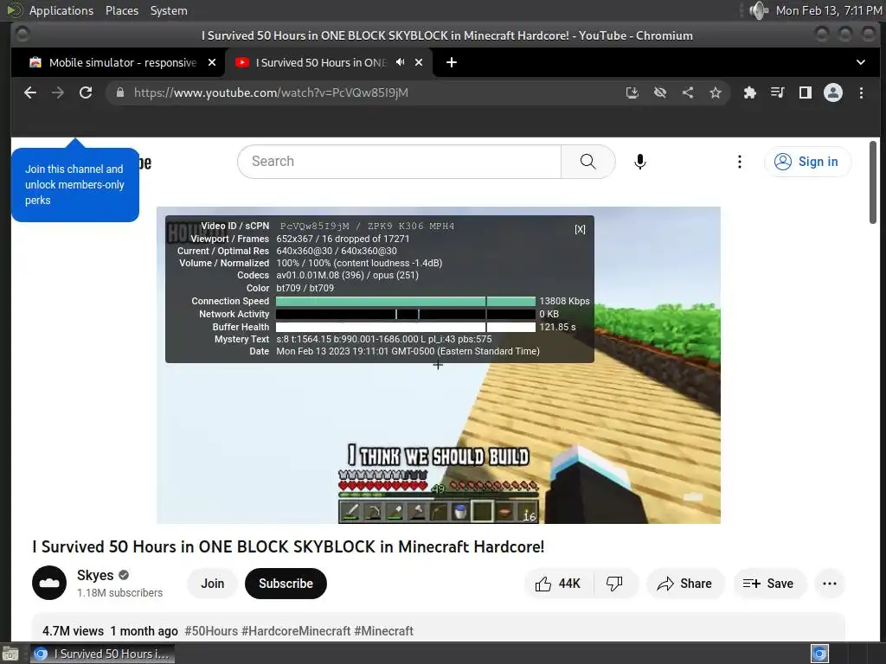Click the Join button
The height and width of the screenshot is (664, 886).
pos(213,584)
